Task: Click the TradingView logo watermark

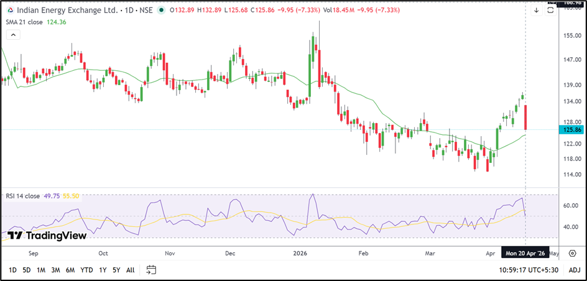Action: (47, 236)
